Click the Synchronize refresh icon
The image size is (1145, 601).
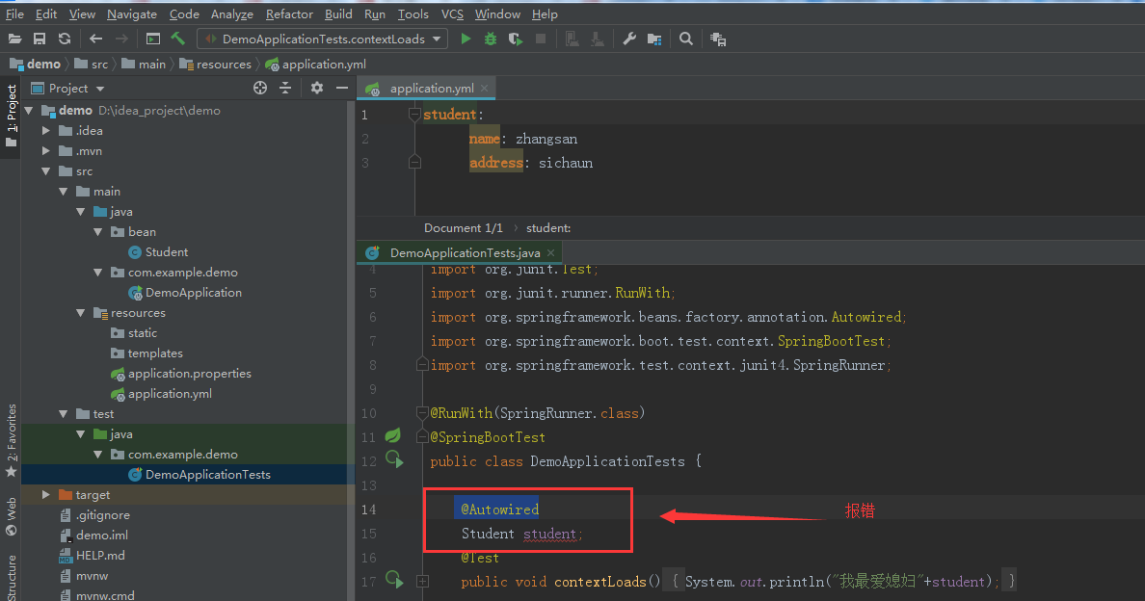tap(65, 39)
